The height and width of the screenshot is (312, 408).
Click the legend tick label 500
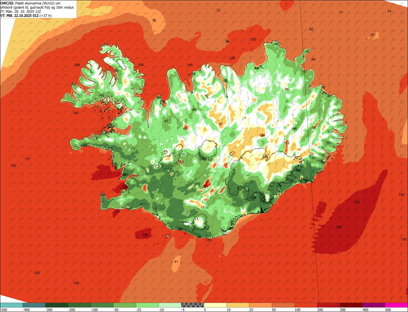(388, 310)
